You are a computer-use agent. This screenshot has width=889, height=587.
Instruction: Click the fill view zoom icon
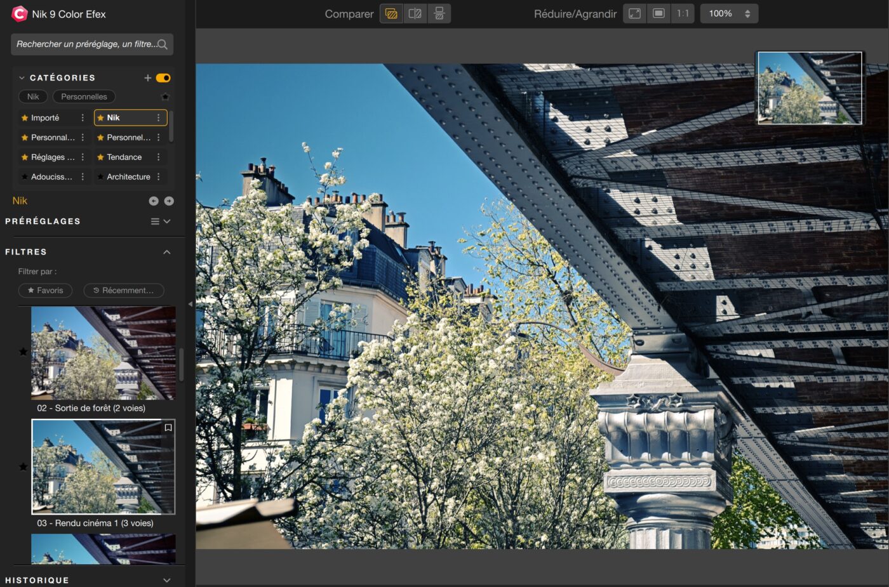coord(658,14)
